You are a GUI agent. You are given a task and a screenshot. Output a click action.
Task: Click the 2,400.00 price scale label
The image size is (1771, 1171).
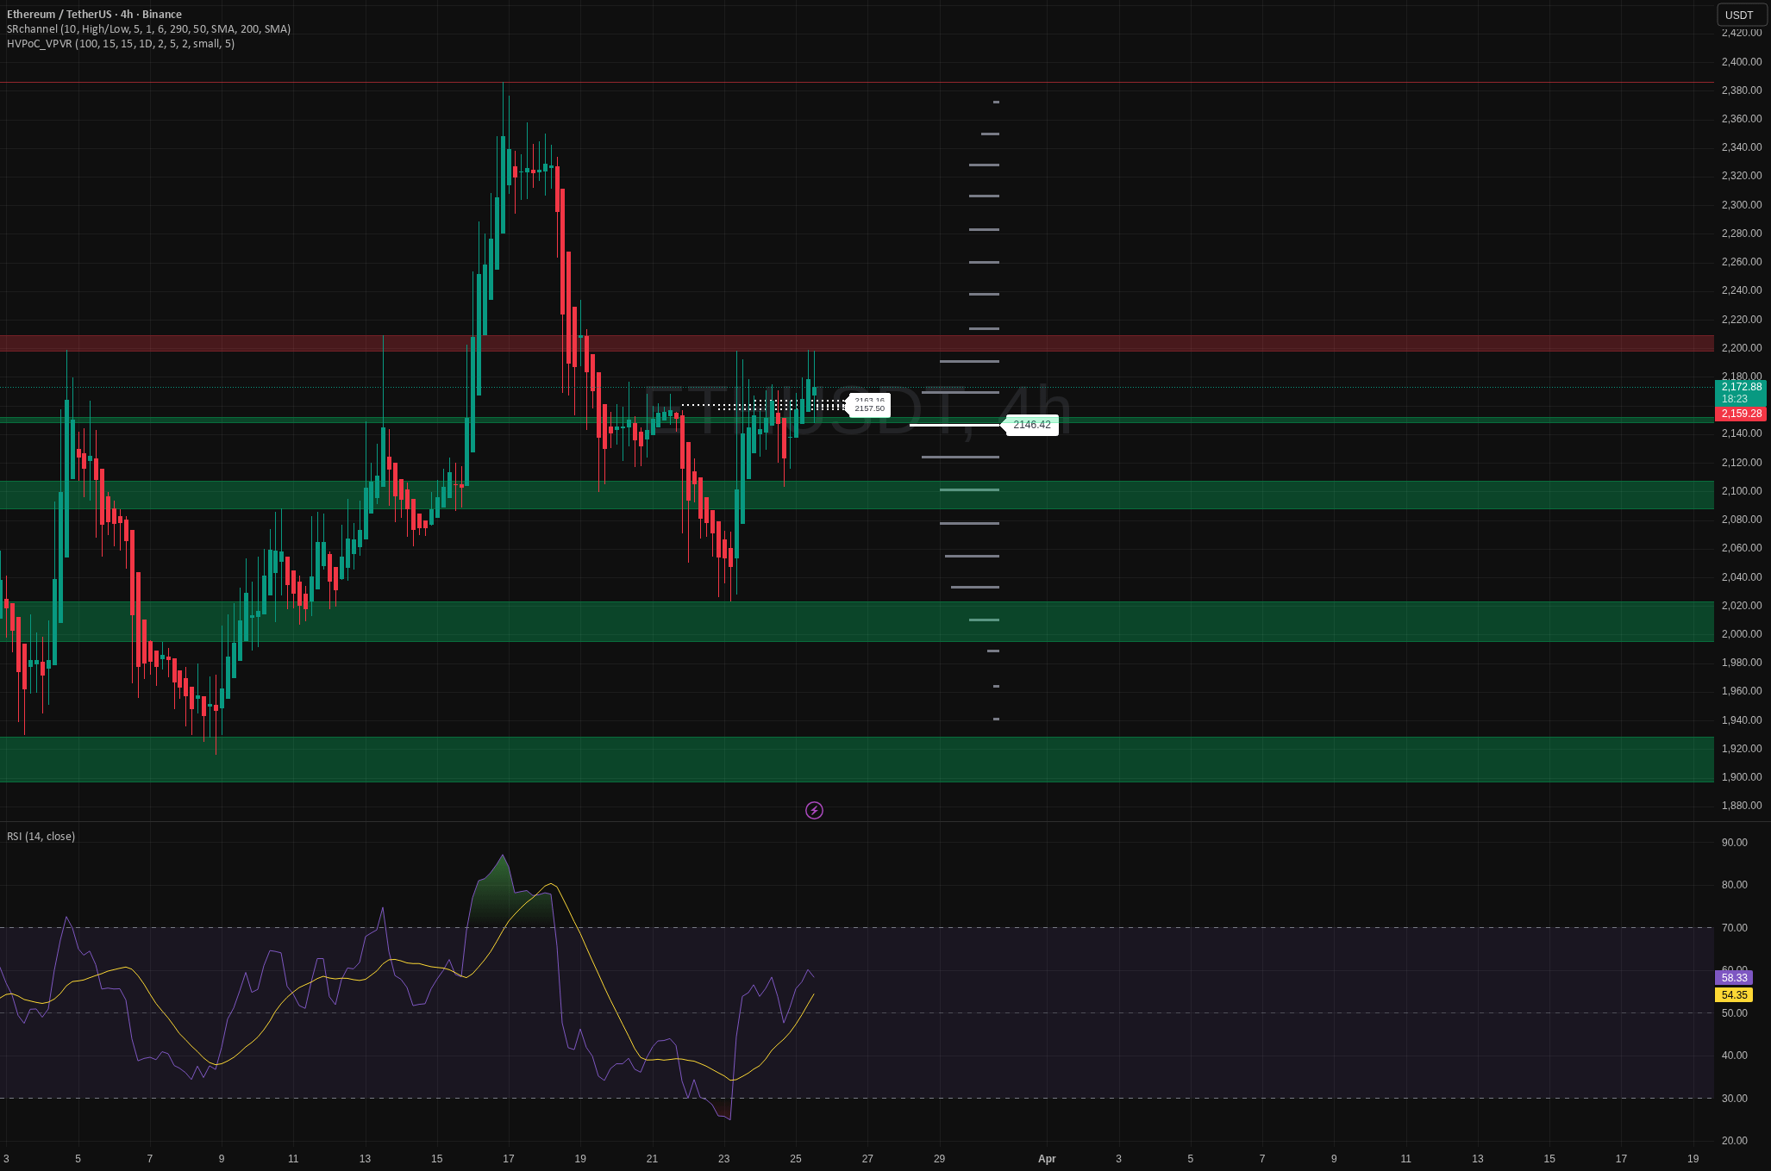(1740, 62)
